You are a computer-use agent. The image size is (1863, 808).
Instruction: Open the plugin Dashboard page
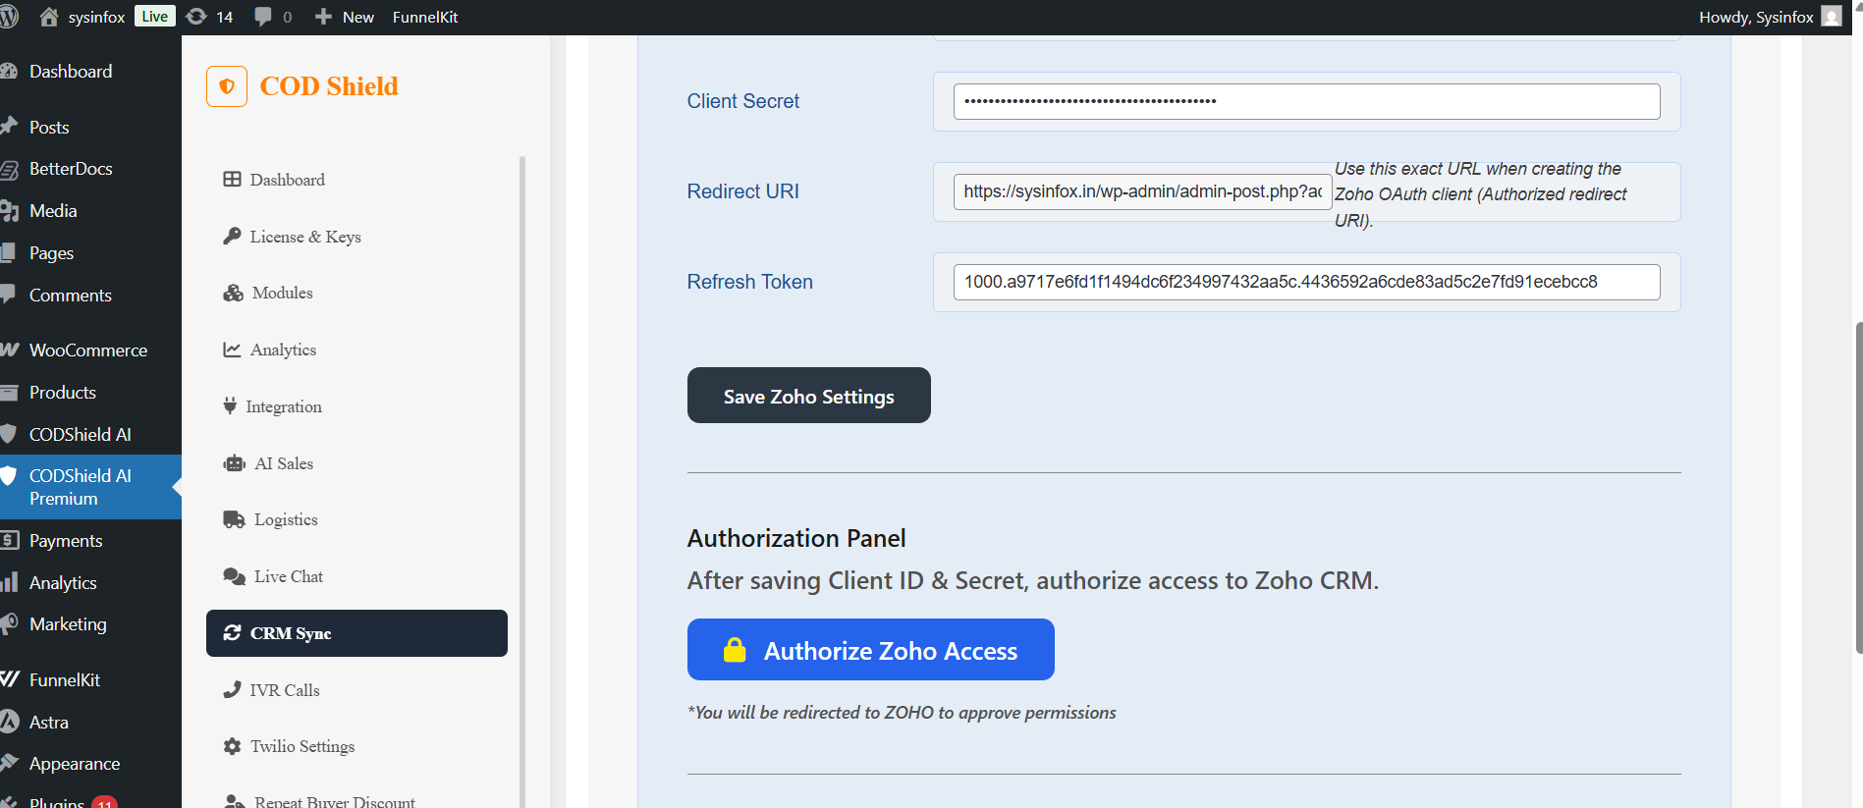[x=287, y=180]
